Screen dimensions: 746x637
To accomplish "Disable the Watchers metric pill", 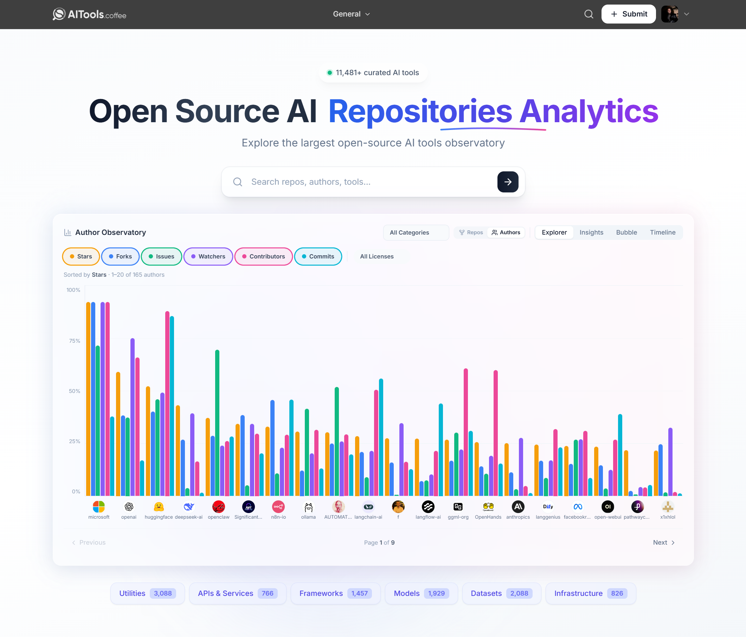I will [x=208, y=256].
